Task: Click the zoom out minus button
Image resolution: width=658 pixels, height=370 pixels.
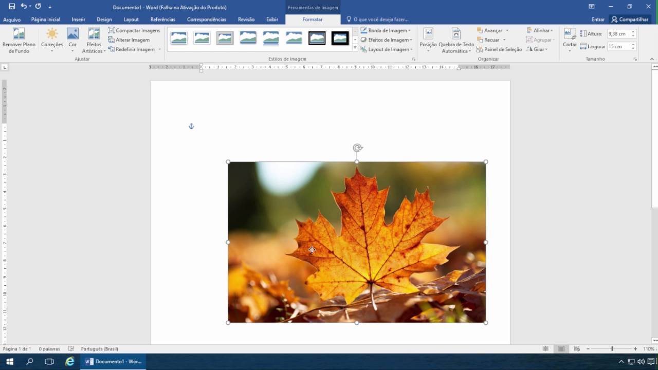Action: coord(589,349)
